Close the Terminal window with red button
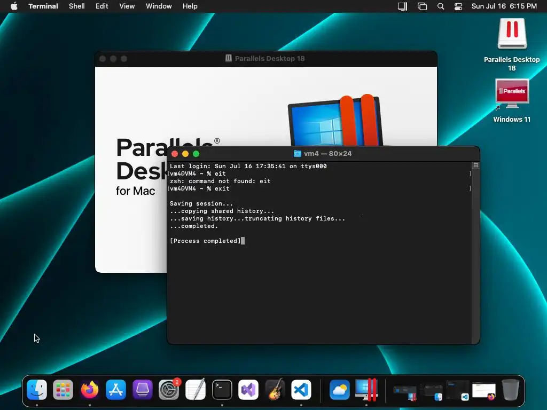 [x=175, y=154]
